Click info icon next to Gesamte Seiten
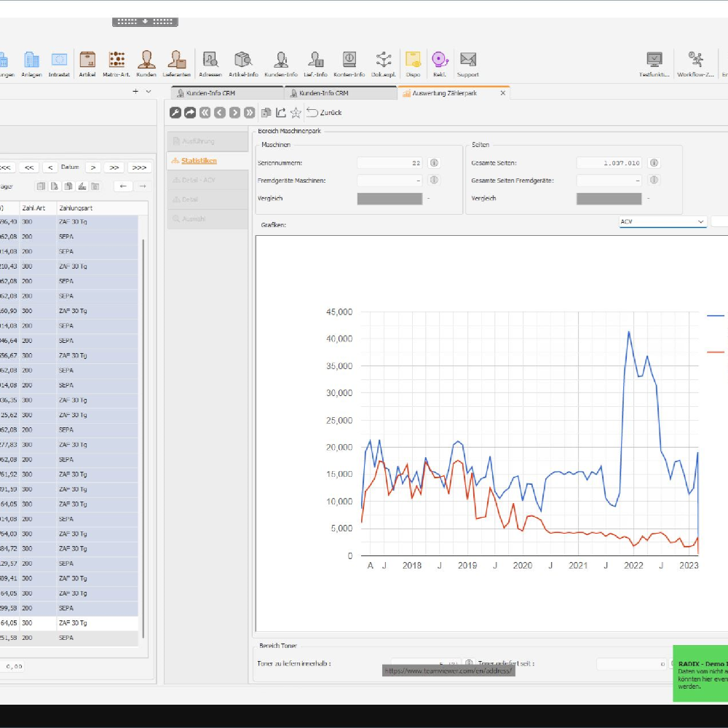This screenshot has width=728, height=728. [654, 163]
